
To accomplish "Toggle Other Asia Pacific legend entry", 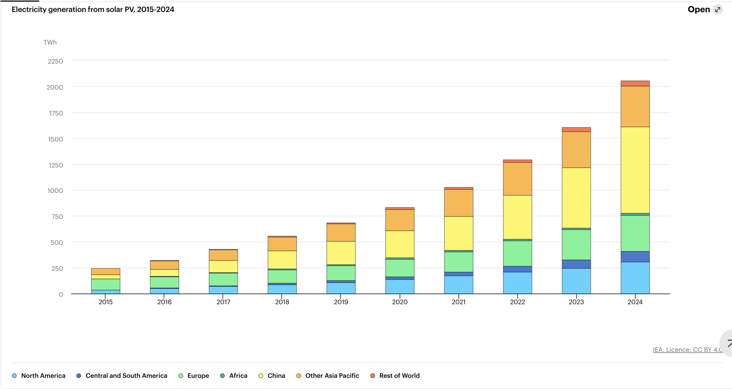I will point(328,376).
